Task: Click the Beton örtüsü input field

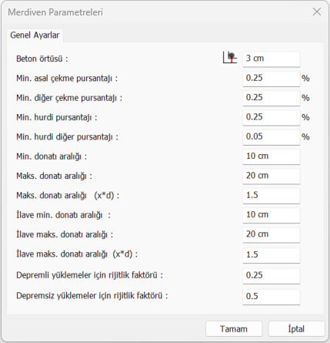Action: (x=272, y=59)
